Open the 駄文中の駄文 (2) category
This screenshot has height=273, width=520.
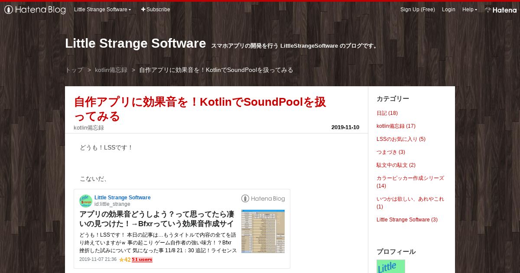(x=396, y=165)
